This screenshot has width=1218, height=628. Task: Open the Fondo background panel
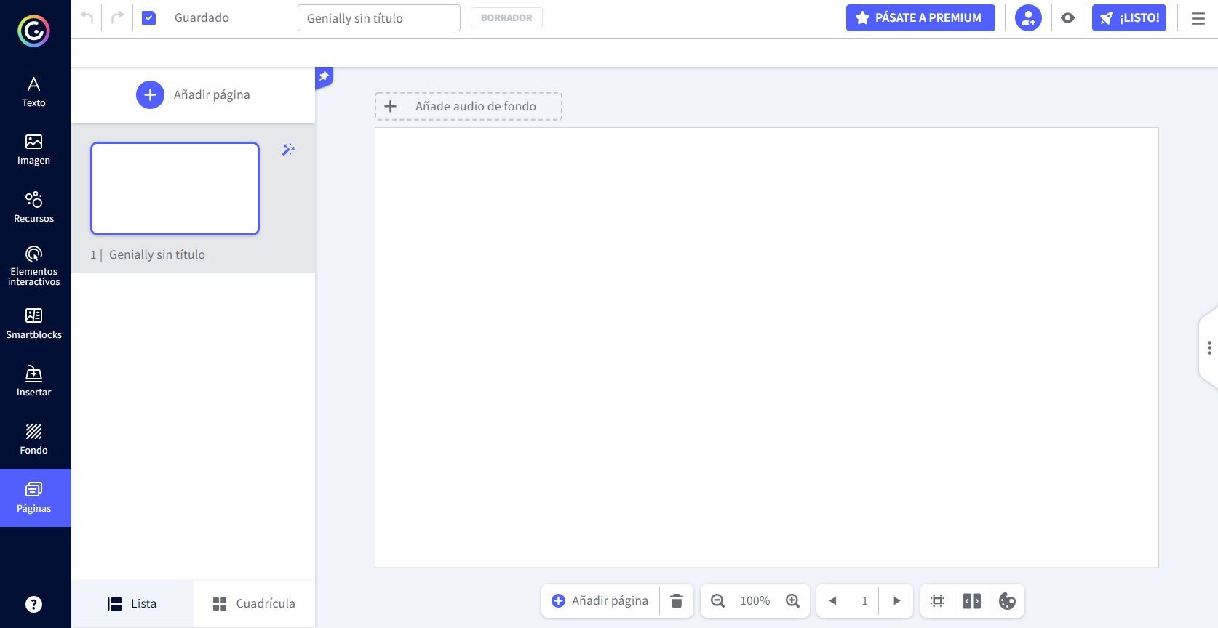pyautogui.click(x=33, y=439)
